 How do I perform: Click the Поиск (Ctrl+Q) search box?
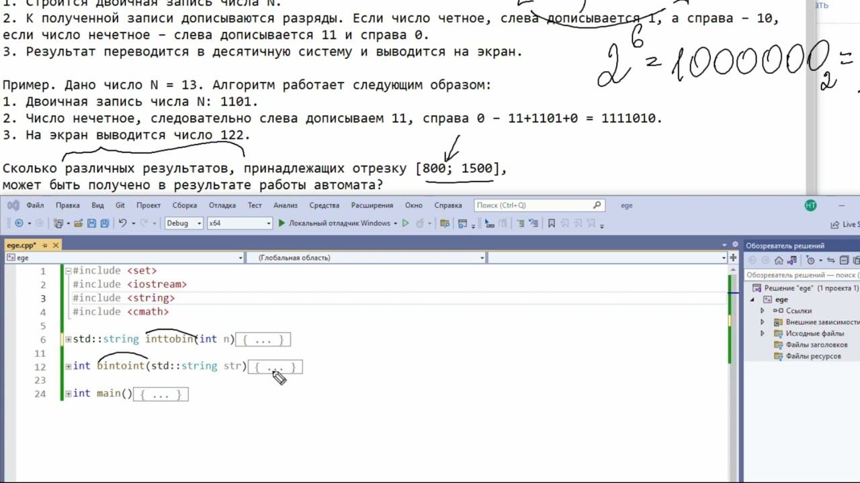540,205
